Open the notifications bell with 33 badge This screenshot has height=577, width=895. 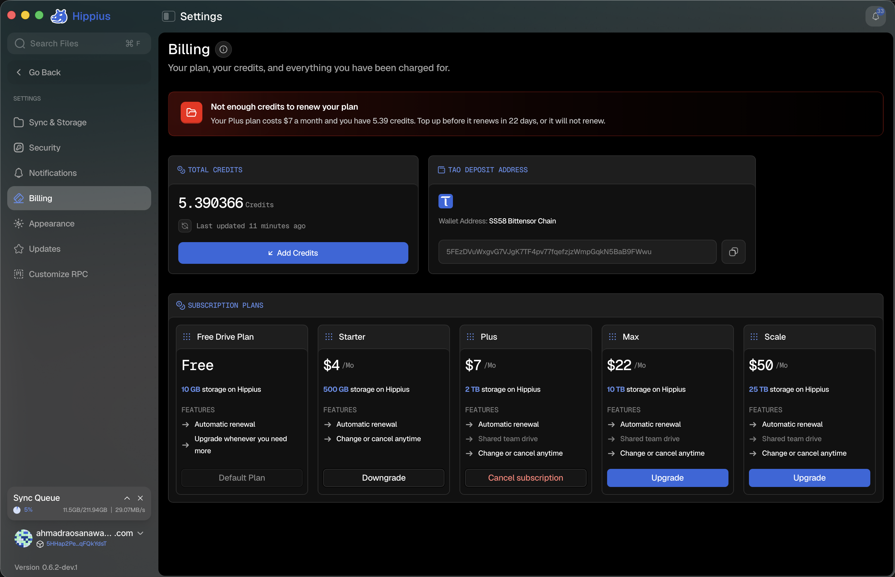pyautogui.click(x=875, y=16)
